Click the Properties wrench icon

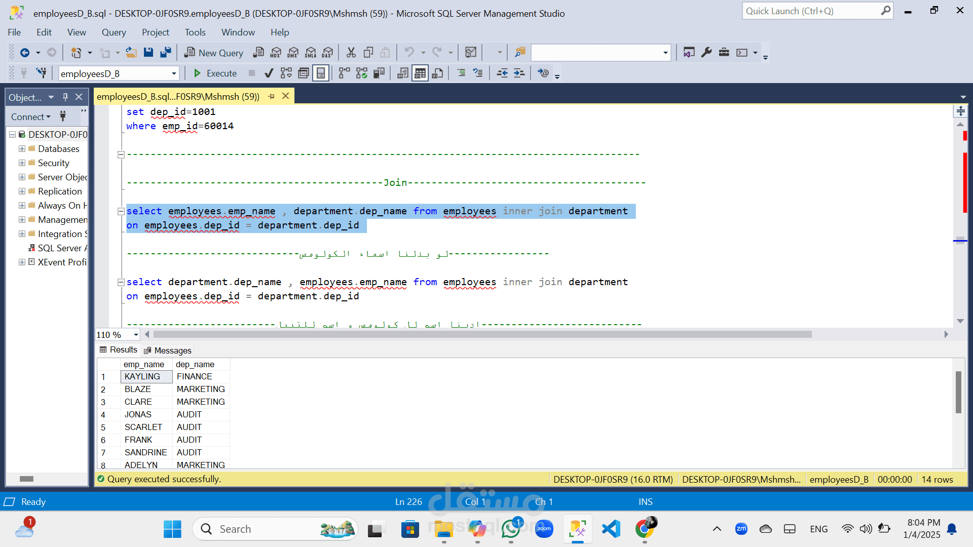tap(706, 52)
